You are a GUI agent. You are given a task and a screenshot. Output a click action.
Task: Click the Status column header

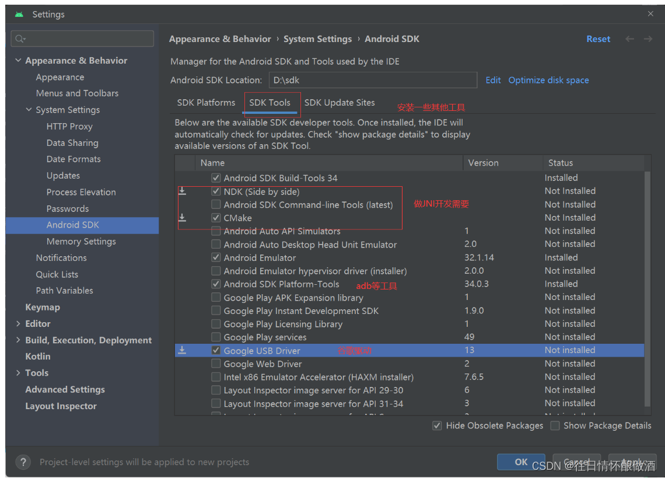click(x=594, y=163)
